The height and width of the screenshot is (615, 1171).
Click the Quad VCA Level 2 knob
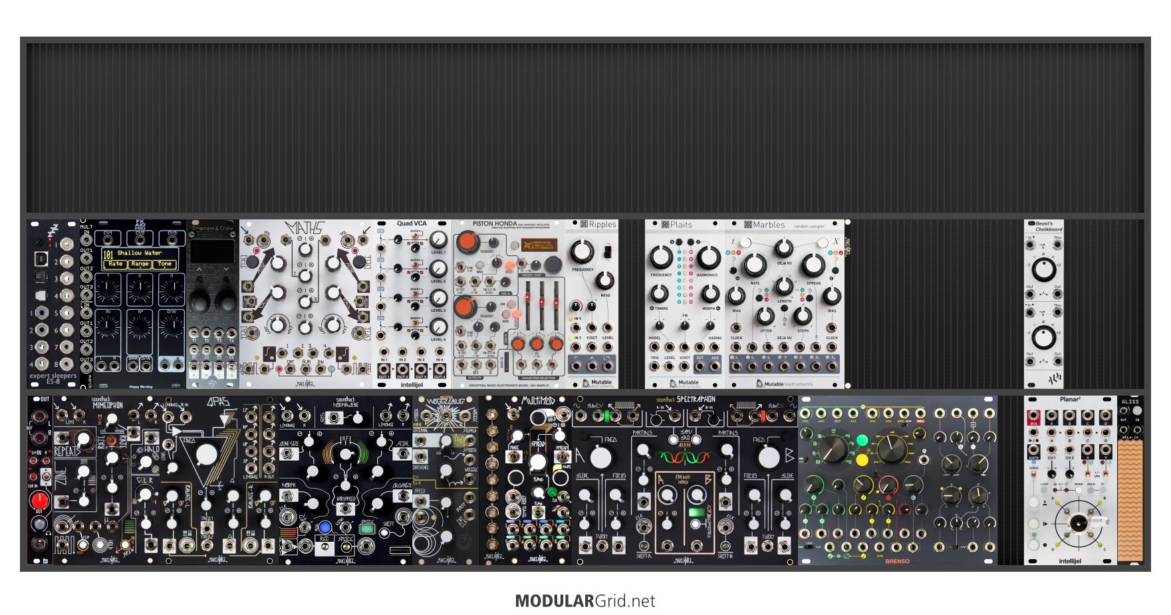coord(438,269)
